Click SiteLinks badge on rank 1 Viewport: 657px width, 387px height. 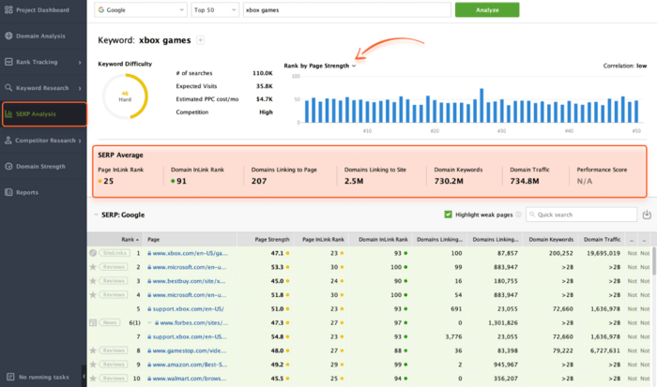tap(115, 253)
